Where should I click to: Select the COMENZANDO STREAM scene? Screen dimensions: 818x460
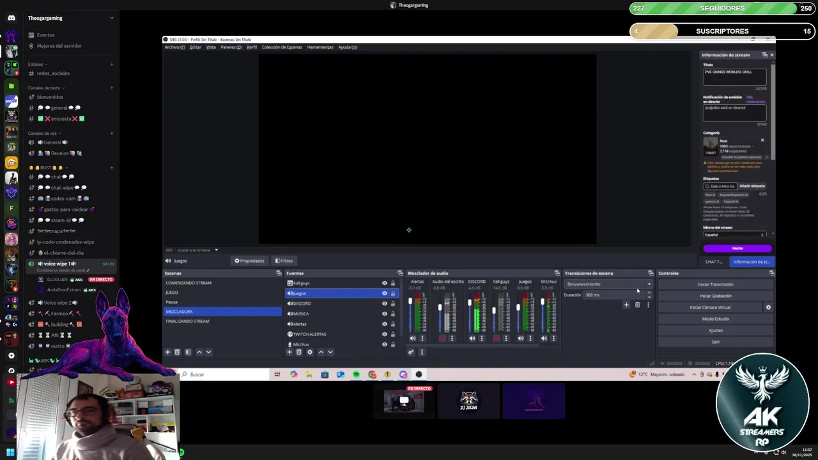pyautogui.click(x=222, y=283)
